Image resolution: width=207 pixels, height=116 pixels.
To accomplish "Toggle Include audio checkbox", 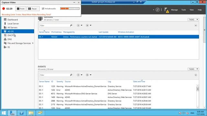I will (43, 9).
